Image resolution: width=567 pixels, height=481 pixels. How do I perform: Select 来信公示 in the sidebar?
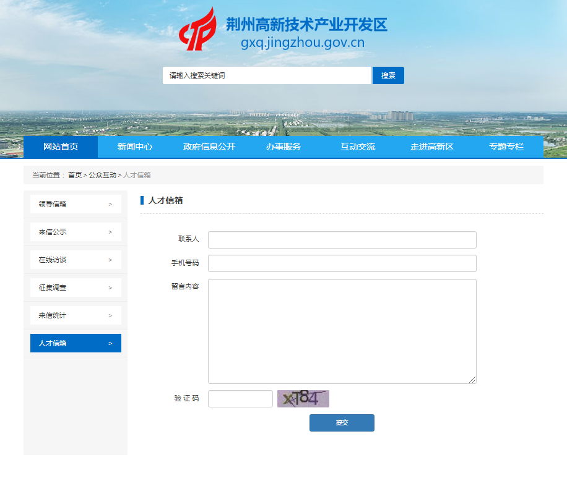(x=76, y=232)
